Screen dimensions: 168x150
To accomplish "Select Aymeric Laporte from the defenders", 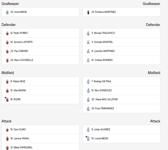I will pyautogui.click(x=40, y=42).
